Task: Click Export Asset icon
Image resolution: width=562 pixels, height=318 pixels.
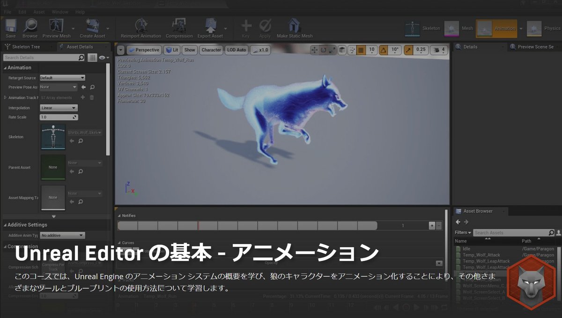Action: pos(210,28)
